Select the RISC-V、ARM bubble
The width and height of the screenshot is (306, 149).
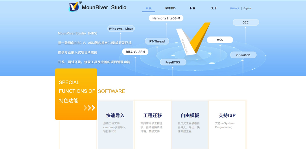click(135, 52)
